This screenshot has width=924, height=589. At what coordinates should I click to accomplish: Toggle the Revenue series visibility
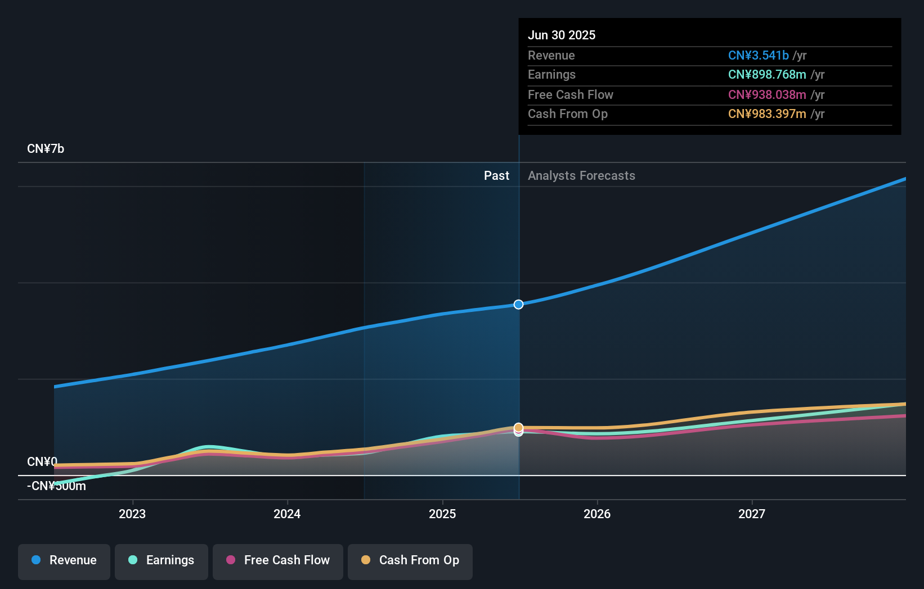[64, 560]
